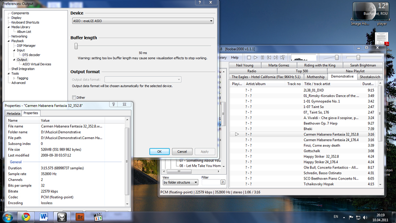The height and width of the screenshot is (223, 396).
Task: Open the PDF document icon on desktop
Action: tap(381, 39)
